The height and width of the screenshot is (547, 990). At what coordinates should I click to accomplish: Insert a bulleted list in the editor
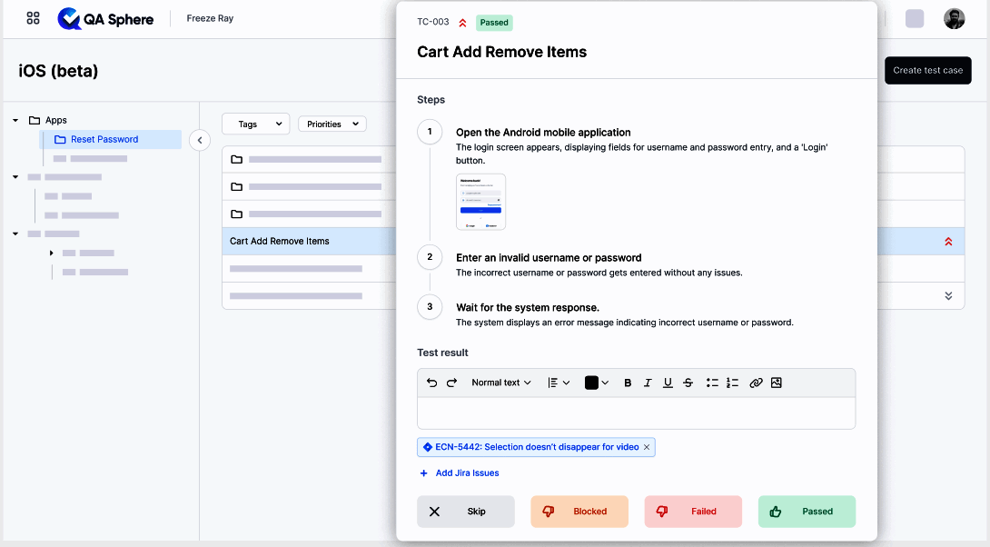(x=713, y=383)
